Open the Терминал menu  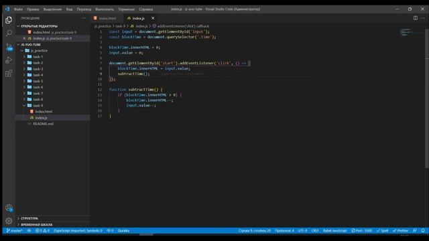point(127,9)
